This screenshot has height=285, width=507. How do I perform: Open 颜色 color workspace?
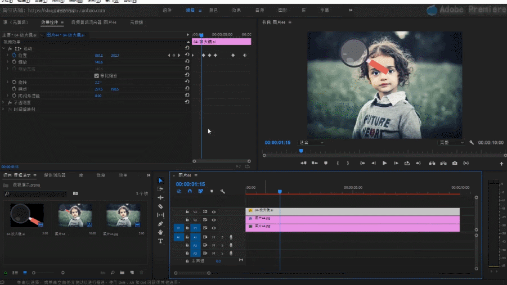coord(213,10)
